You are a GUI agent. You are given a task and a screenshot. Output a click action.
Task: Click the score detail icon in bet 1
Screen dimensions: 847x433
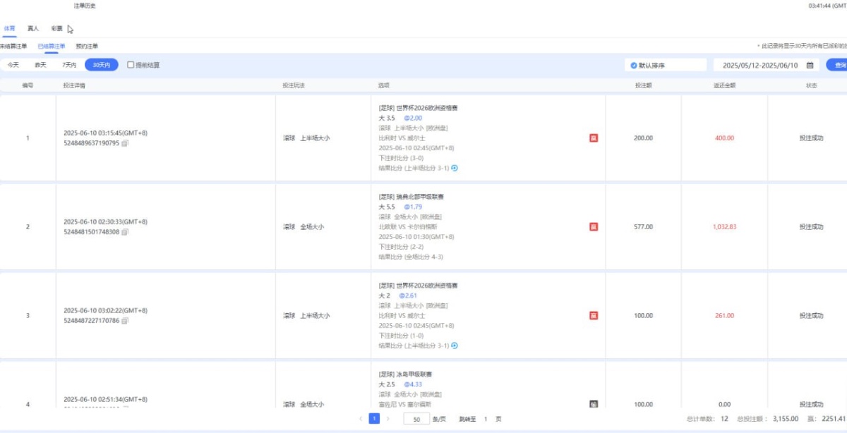pos(455,168)
